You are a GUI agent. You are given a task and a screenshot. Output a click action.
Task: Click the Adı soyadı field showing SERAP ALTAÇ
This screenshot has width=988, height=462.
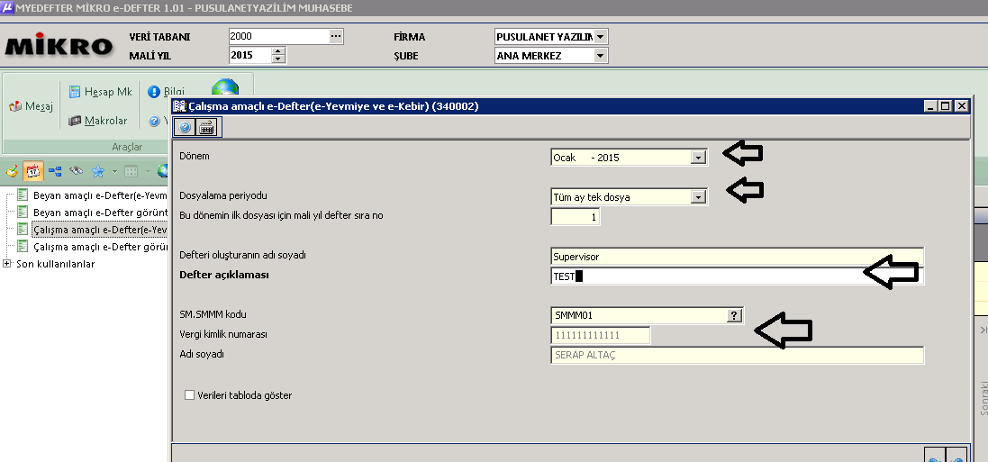(x=738, y=355)
